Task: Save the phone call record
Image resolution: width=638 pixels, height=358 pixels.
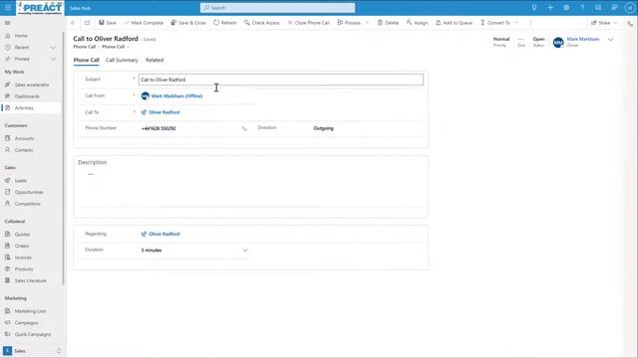Action: click(x=108, y=23)
